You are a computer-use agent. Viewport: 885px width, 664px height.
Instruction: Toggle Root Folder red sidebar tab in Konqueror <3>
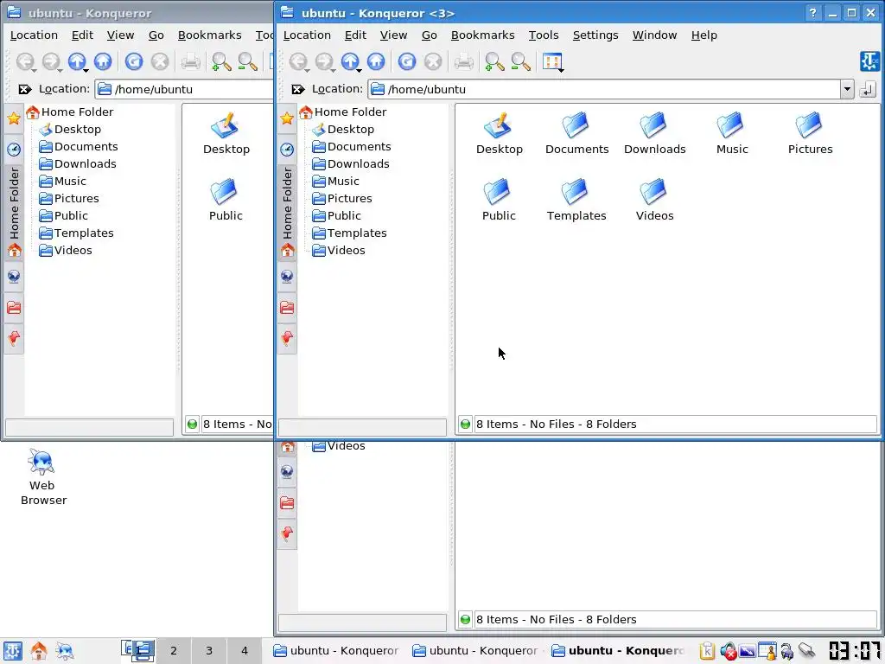tap(287, 308)
